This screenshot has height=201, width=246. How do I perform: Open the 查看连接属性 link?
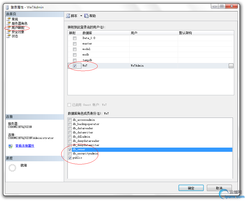pos(25,146)
